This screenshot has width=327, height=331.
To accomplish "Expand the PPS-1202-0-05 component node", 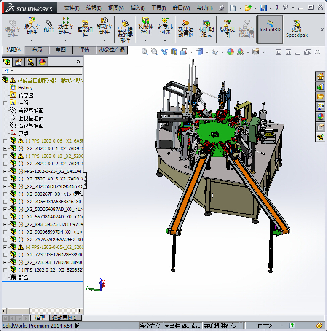I will pos(5,247).
